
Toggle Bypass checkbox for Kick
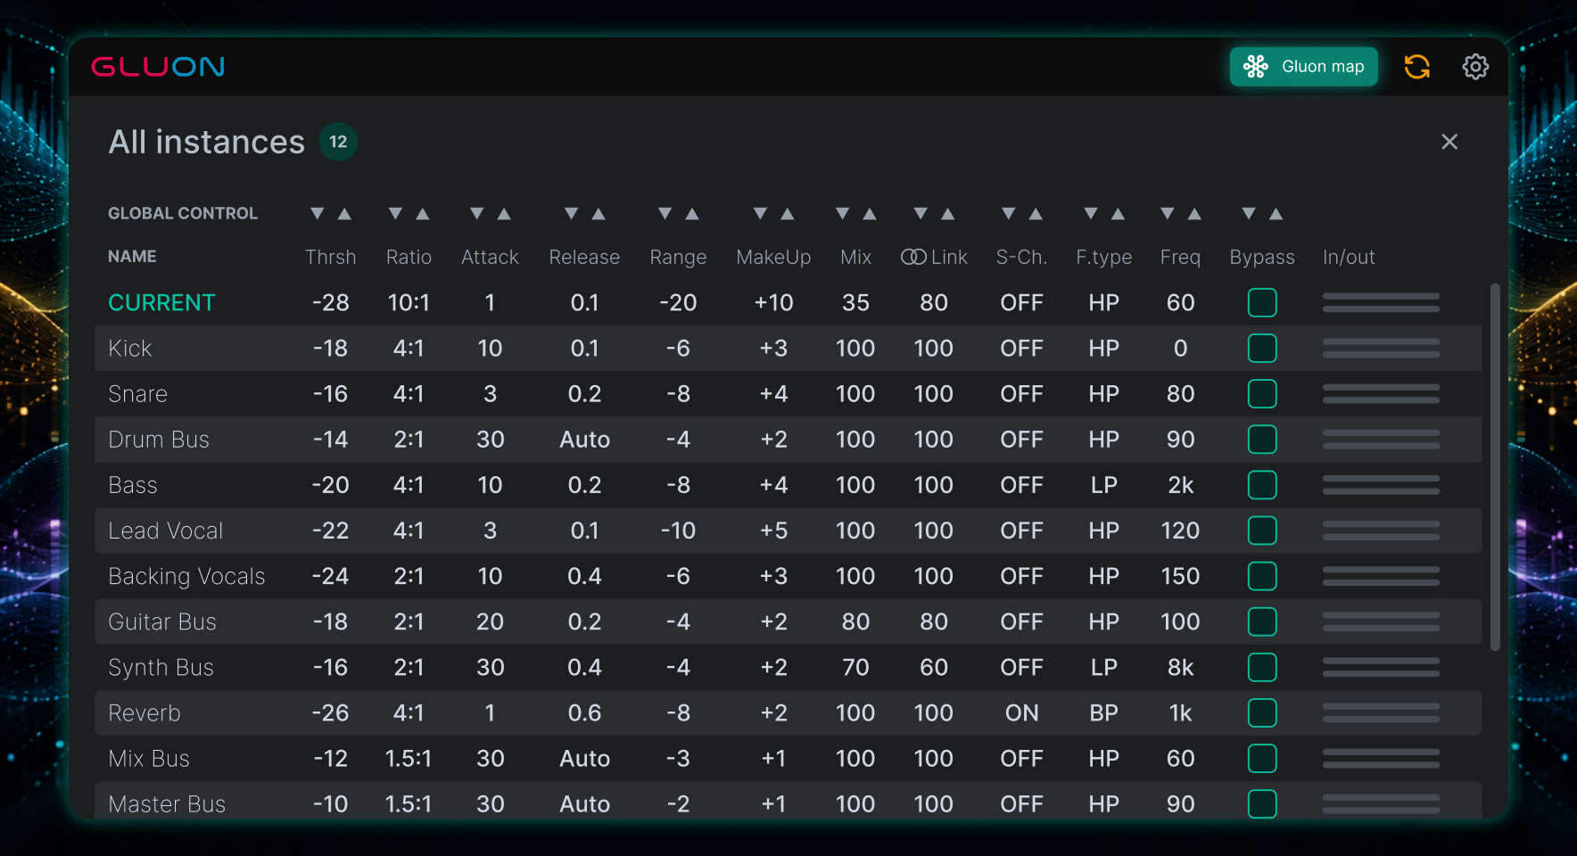pyautogui.click(x=1262, y=349)
